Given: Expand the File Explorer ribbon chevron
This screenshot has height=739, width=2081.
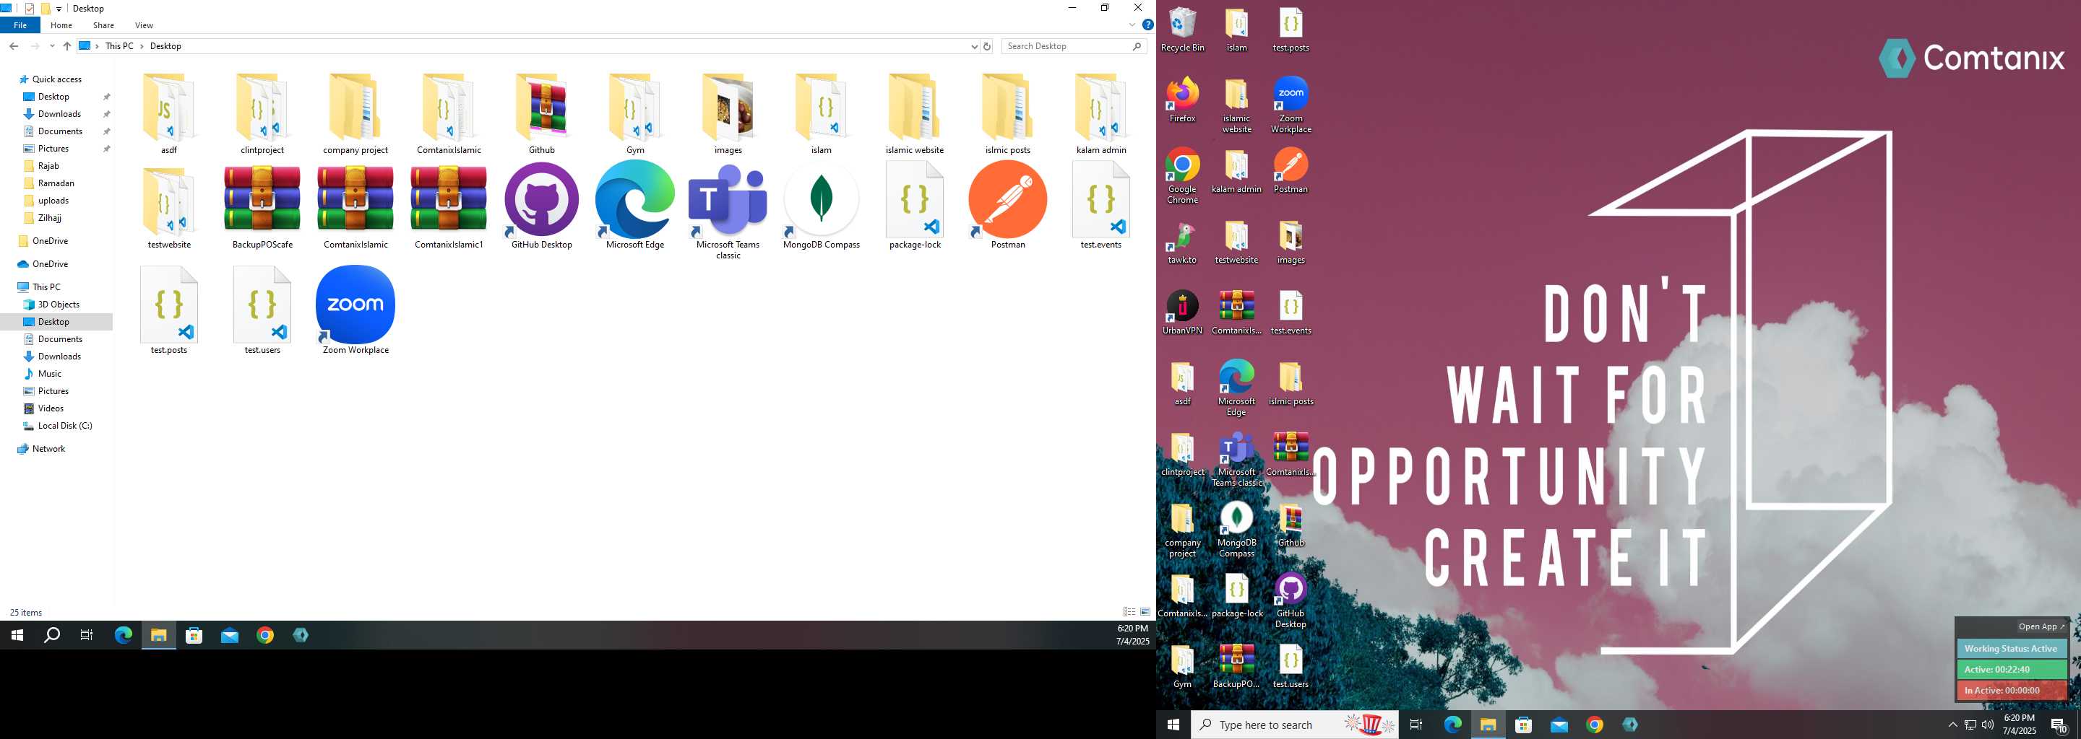Looking at the screenshot, I should point(1132,25).
